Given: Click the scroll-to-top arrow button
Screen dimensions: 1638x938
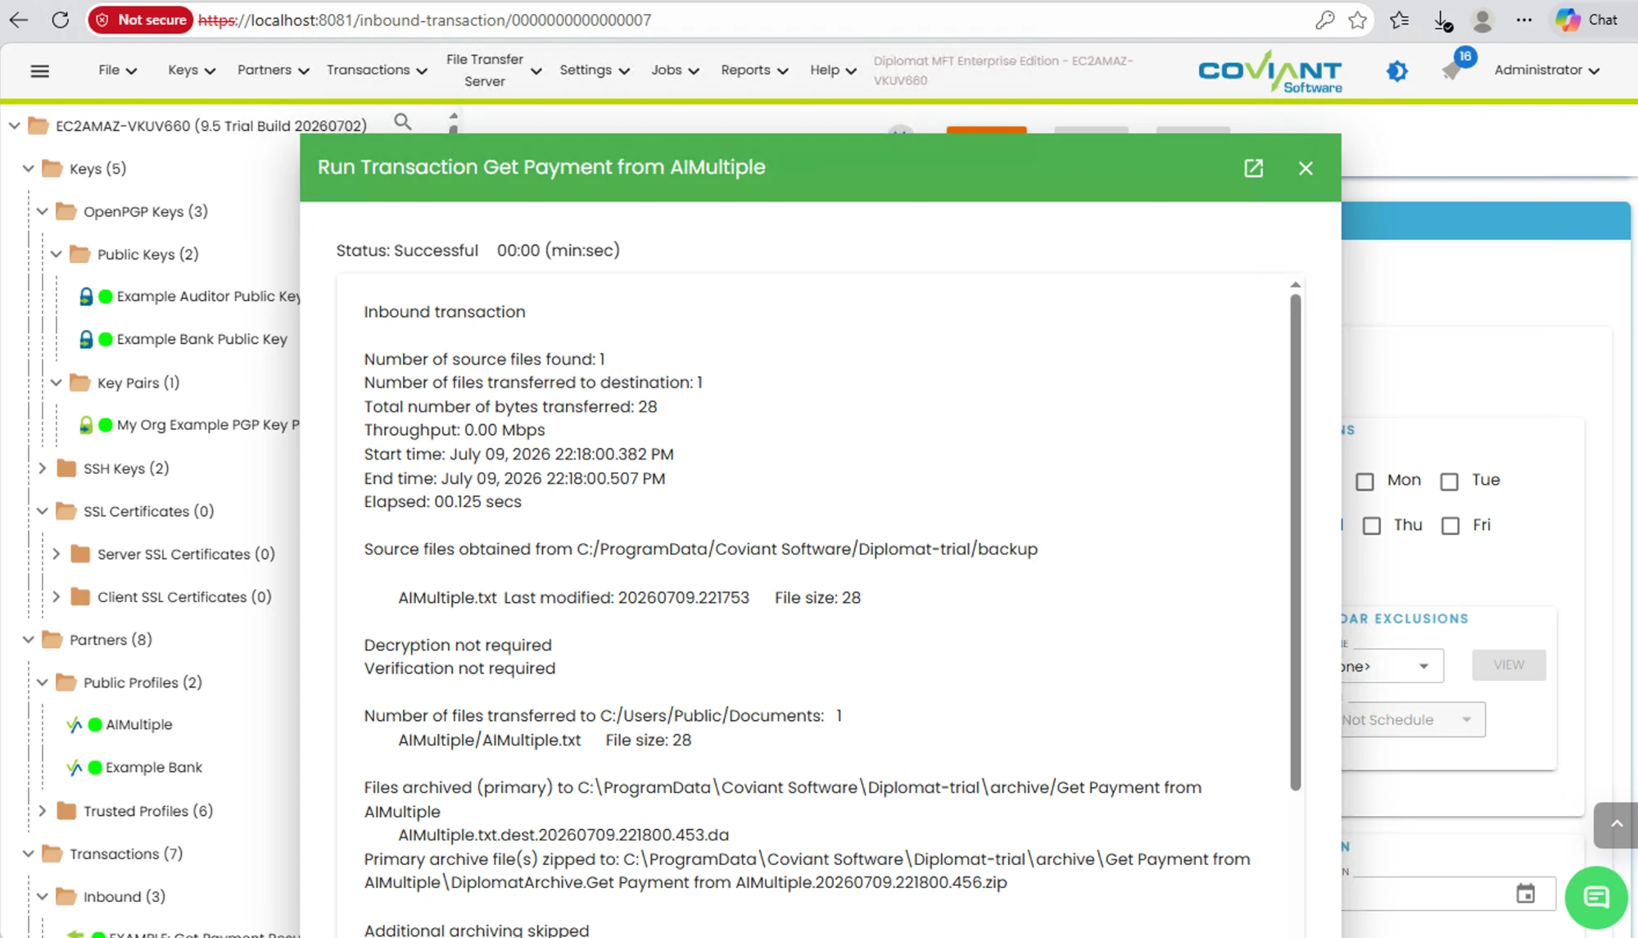Looking at the screenshot, I should click(x=1616, y=824).
